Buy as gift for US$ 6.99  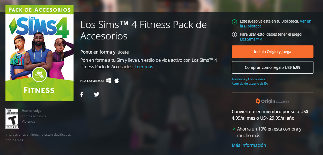(x=273, y=67)
